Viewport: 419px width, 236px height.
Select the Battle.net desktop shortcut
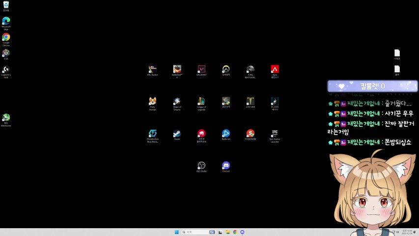click(226, 135)
